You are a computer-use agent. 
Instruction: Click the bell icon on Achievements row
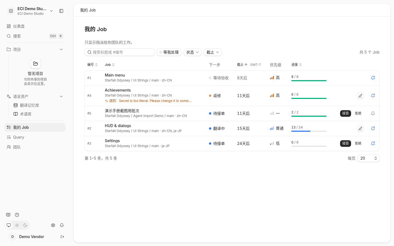click(x=373, y=96)
